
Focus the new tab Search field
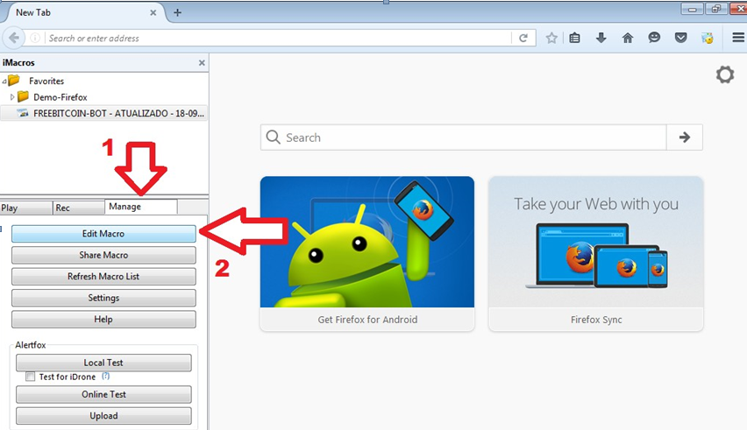(x=463, y=137)
